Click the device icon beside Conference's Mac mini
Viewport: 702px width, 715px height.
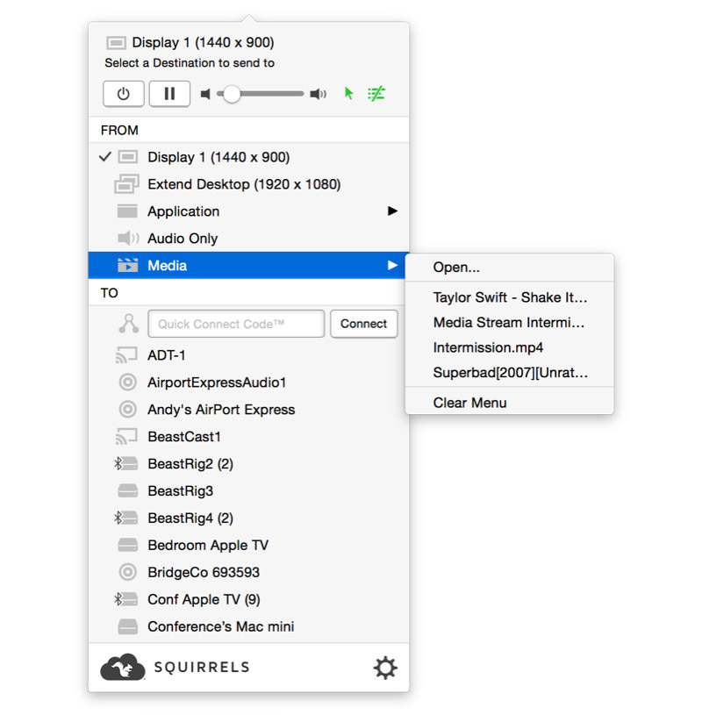point(128,626)
